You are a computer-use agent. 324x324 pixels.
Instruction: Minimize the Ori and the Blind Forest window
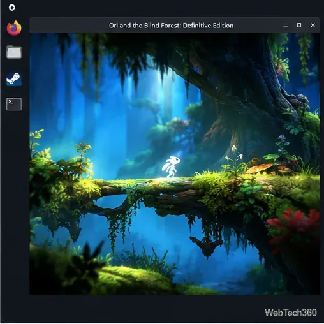pos(286,26)
